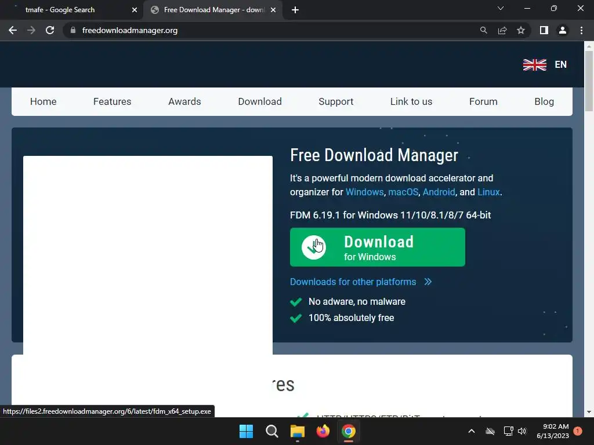Show hidden system tray icons
This screenshot has width=594, height=445.
[472, 431]
